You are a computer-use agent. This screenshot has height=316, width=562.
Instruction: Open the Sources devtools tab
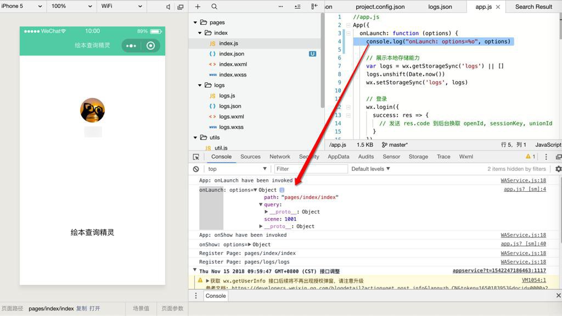250,157
